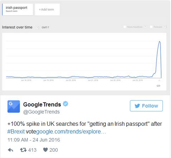
Task: Click the help icon next to Forecast
Action: pos(165,27)
